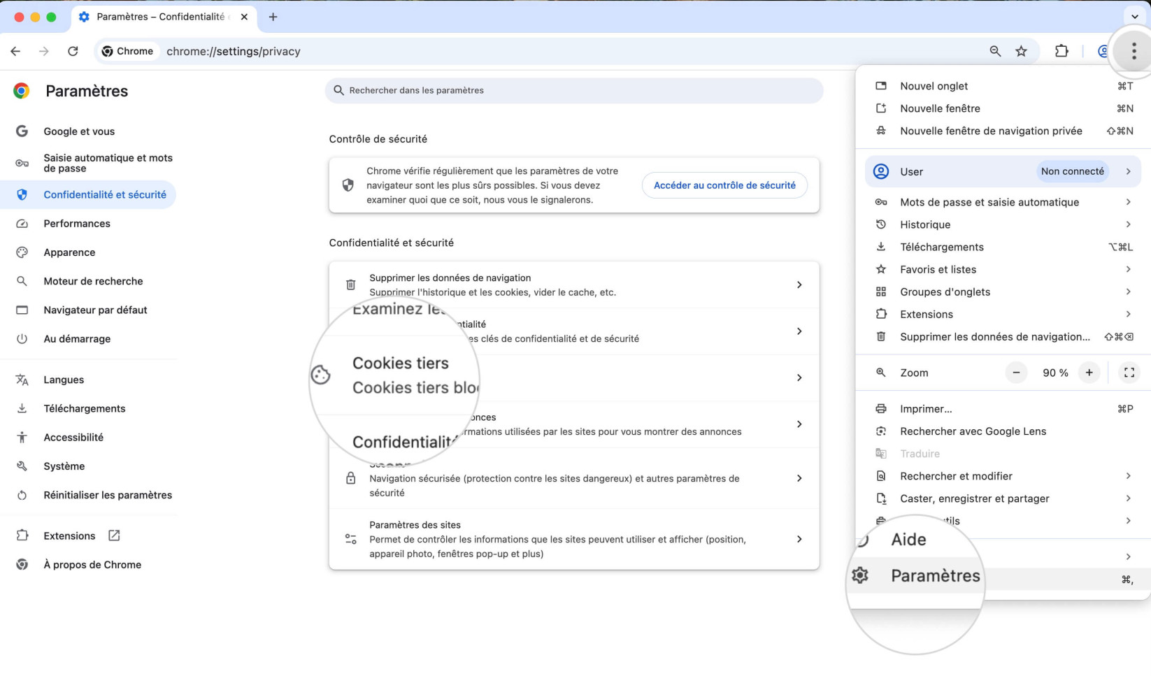Viewport: 1151px width, 676px height.
Task: Click the Non connecté status chip
Action: click(1073, 171)
